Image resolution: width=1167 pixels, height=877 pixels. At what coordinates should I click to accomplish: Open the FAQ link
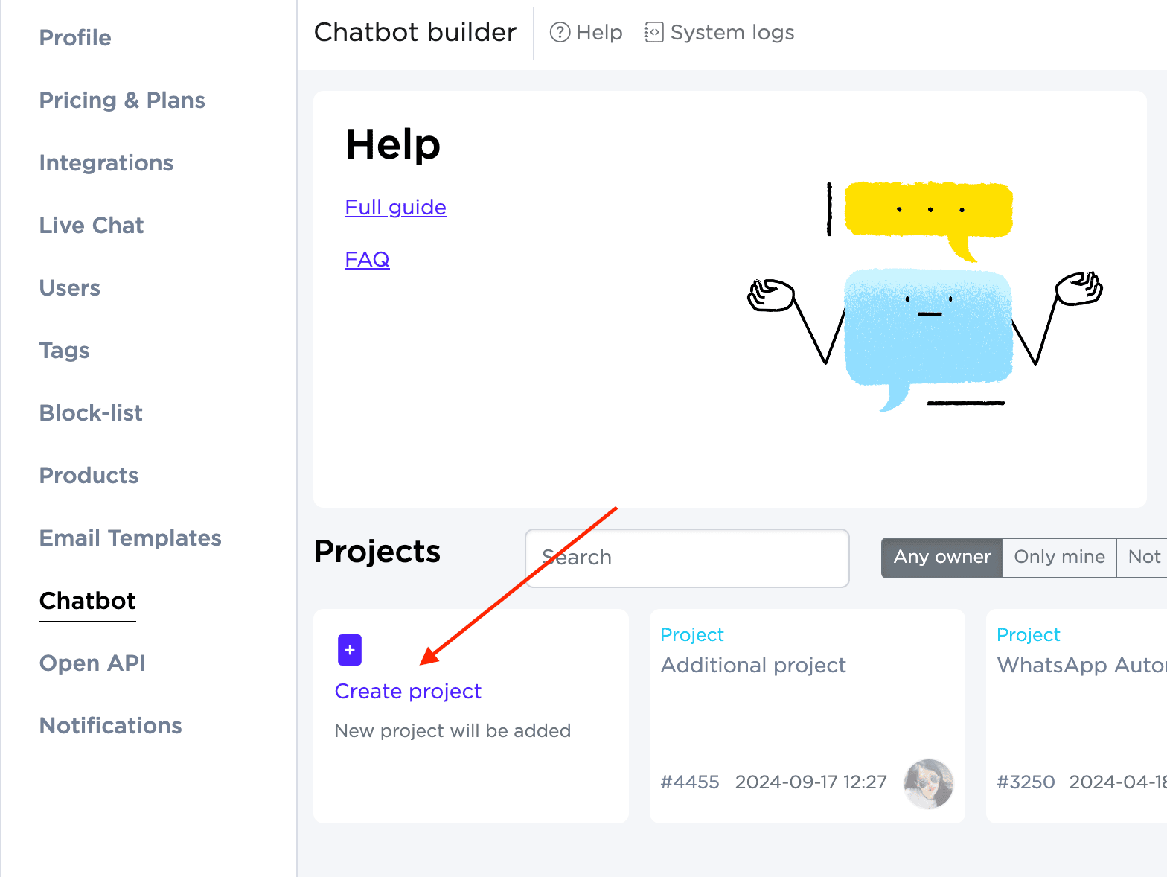coord(367,259)
